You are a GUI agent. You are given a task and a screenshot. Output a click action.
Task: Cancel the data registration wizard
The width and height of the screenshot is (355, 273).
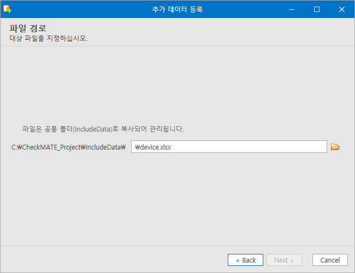point(330,260)
